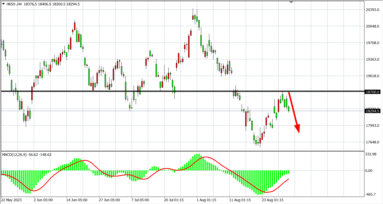The width and height of the screenshot is (383, 204).
Task: Click the 20393.0 price scale label
Action: (x=372, y=10)
